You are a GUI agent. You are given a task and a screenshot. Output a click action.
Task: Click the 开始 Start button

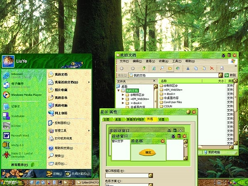click(12, 183)
